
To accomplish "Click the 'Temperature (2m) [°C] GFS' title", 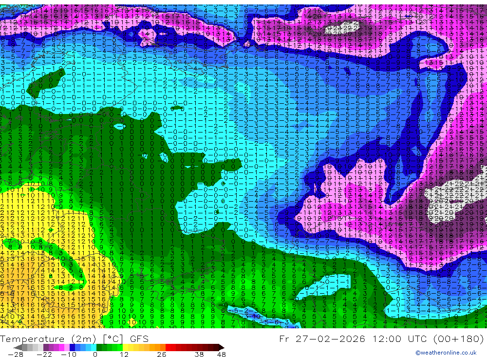I will (74, 338).
